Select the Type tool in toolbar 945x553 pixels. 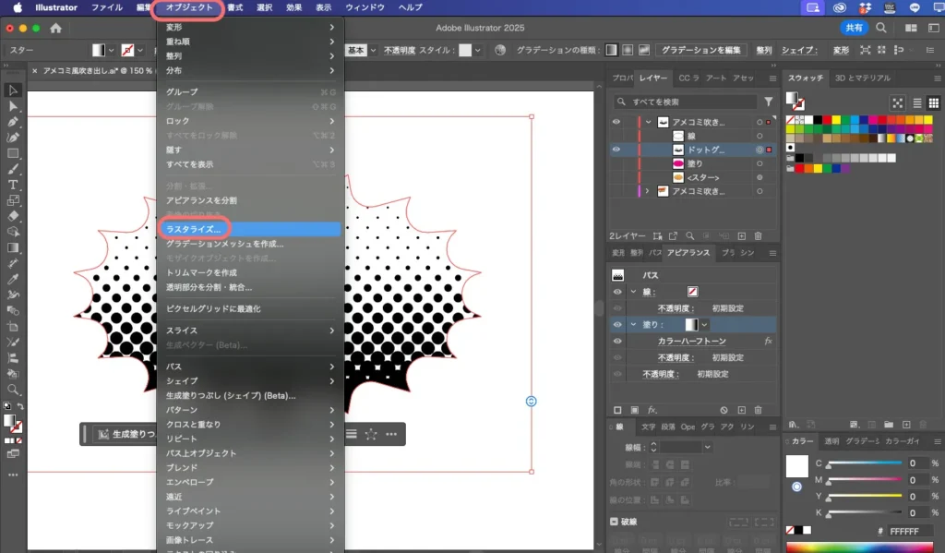coord(13,185)
